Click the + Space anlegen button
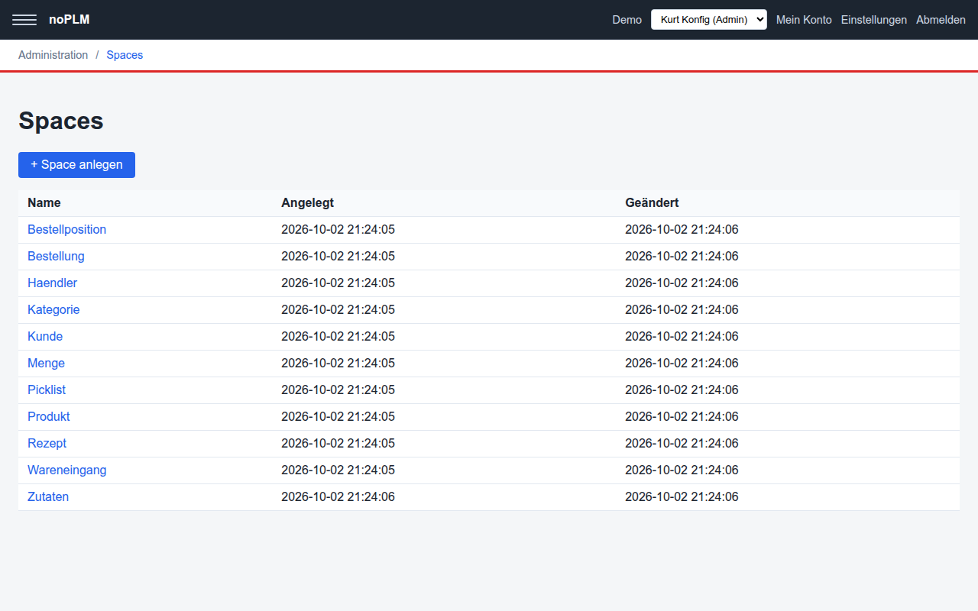Image resolution: width=978 pixels, height=611 pixels. (x=76, y=165)
